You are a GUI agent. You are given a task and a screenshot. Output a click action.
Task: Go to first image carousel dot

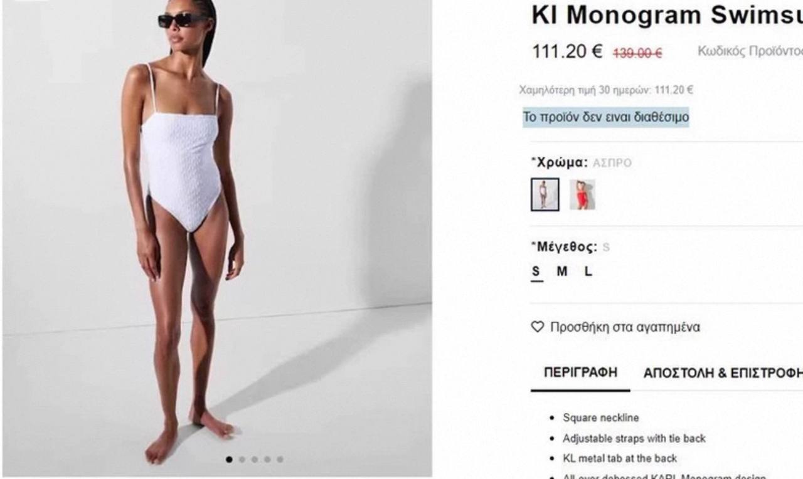tap(230, 460)
